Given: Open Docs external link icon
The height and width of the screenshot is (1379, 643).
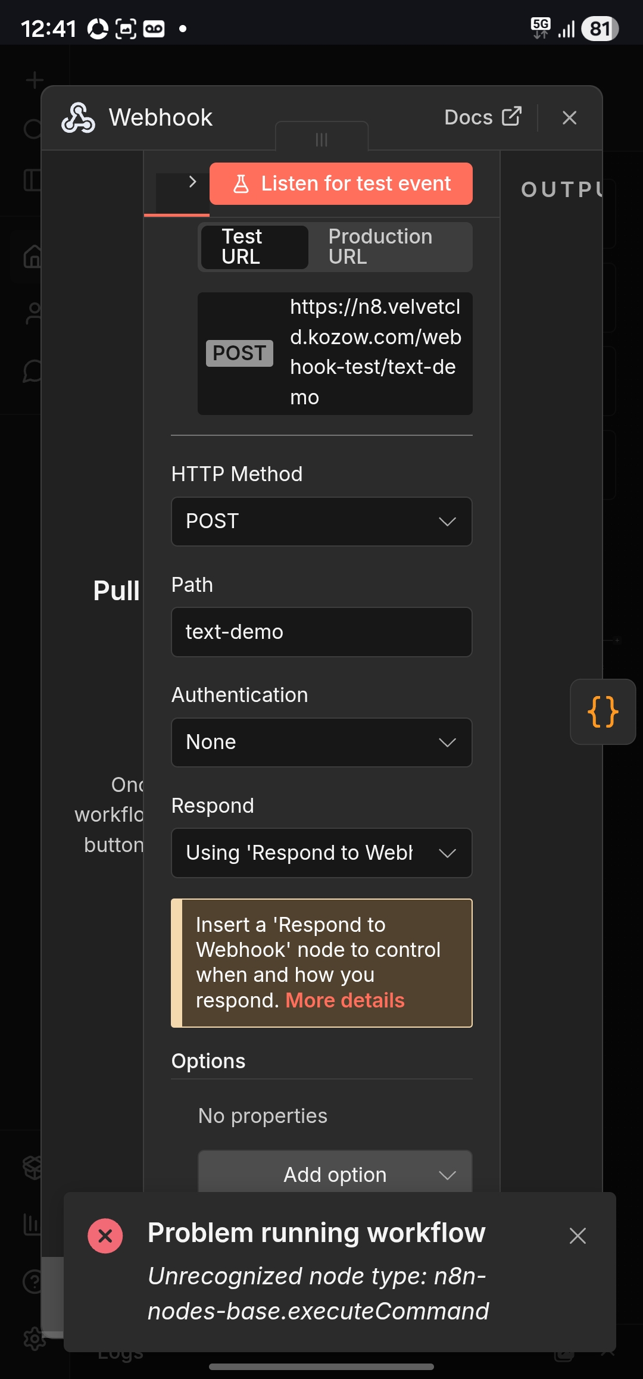Looking at the screenshot, I should click(511, 117).
